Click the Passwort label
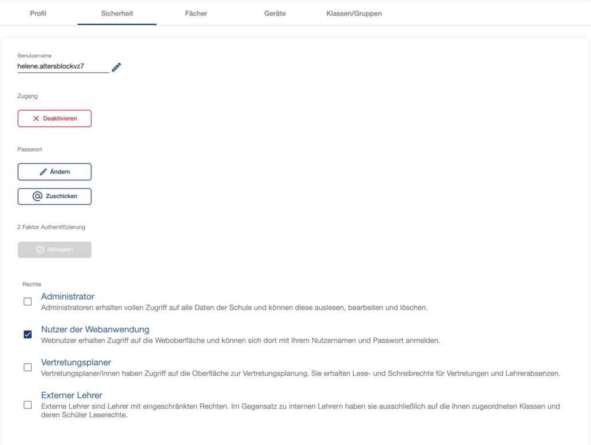591x445 pixels. [30, 149]
